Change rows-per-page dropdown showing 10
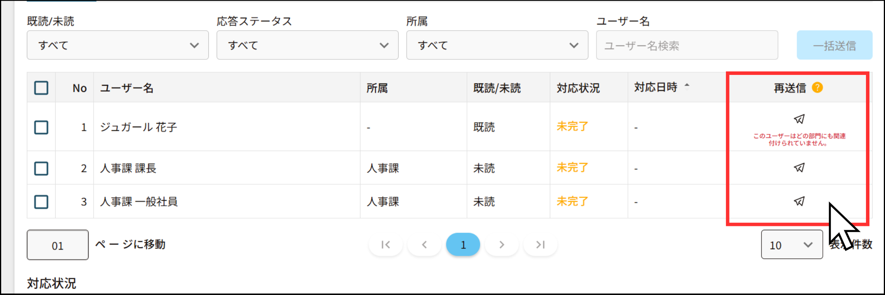Image resolution: width=885 pixels, height=295 pixels. (x=791, y=245)
